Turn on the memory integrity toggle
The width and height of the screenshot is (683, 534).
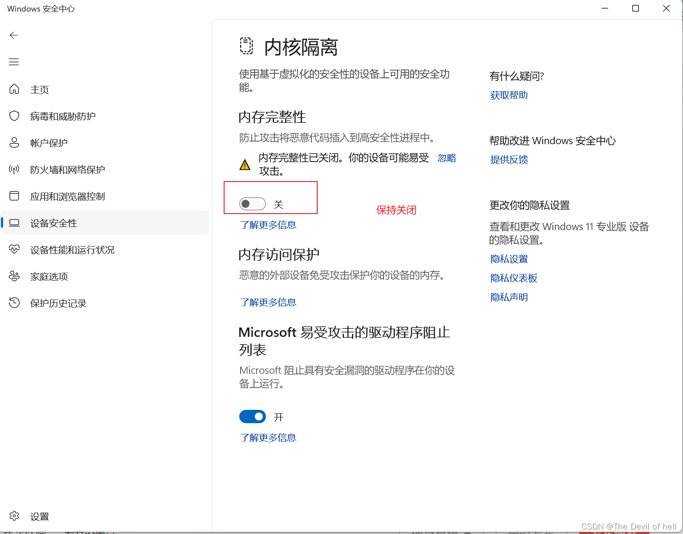pyautogui.click(x=253, y=204)
